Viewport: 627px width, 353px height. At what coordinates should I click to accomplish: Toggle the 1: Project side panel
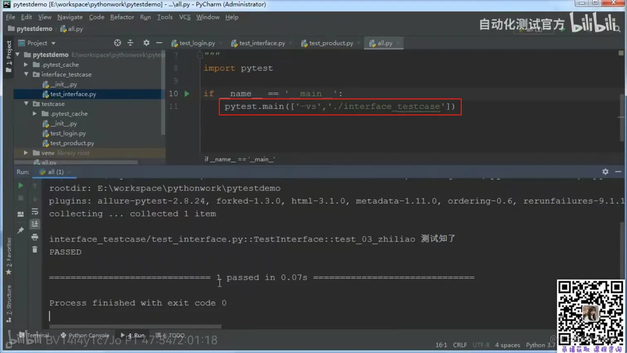click(9, 56)
